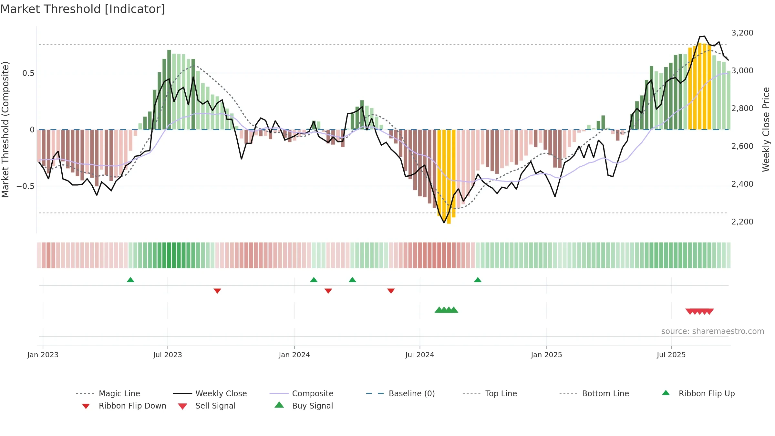Image resolution: width=775 pixels, height=436 pixels.
Task: Toggle the Buy Signal legend entry
Action: coord(304,406)
